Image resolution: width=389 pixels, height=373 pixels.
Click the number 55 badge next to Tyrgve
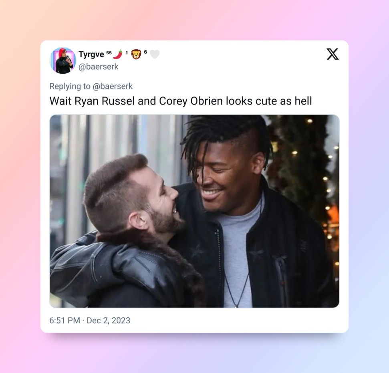(x=109, y=52)
